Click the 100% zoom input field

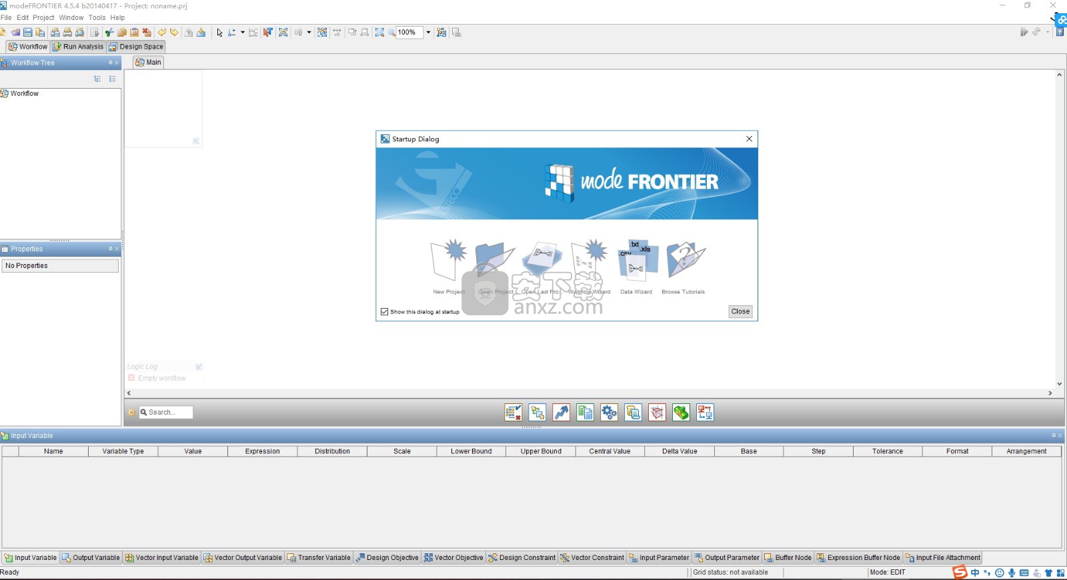(409, 32)
